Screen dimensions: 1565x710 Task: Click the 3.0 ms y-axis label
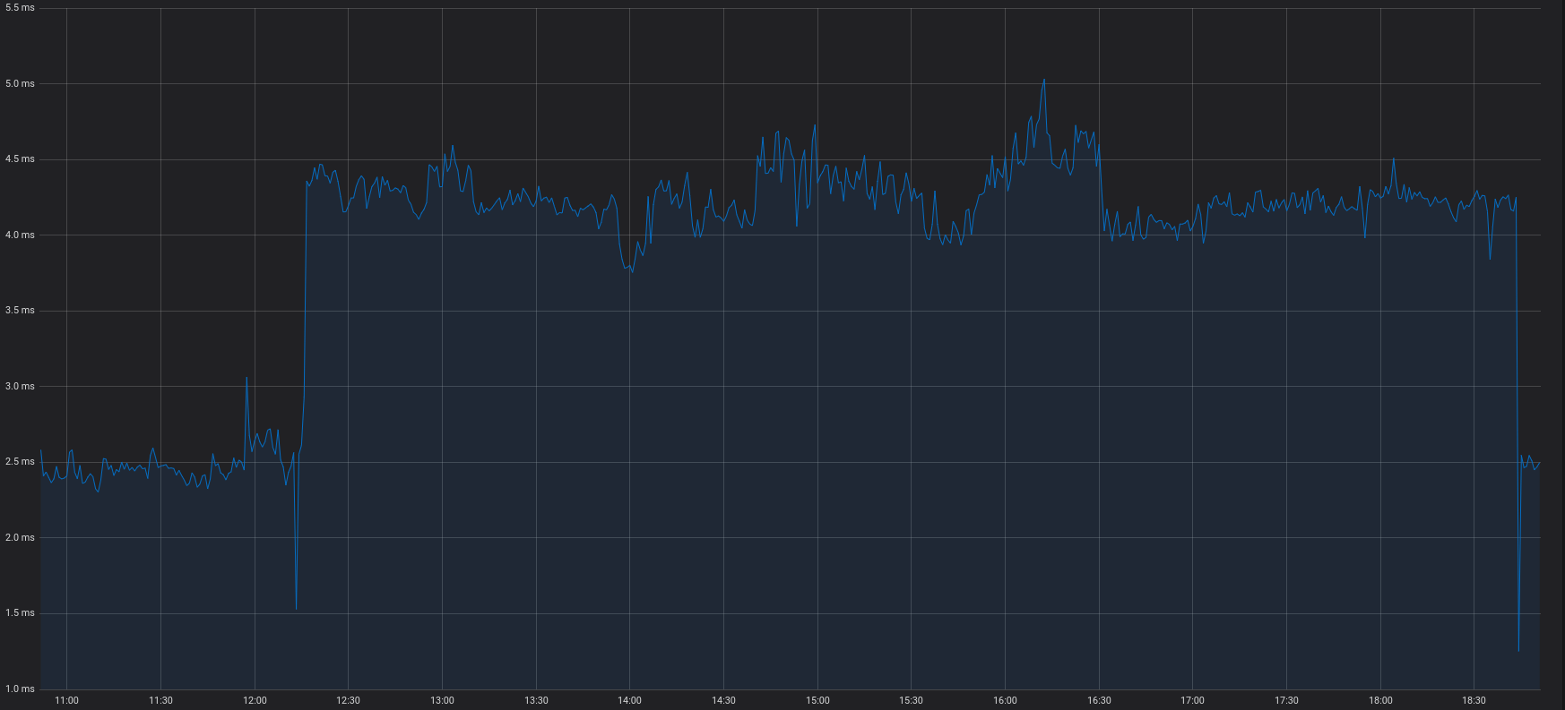pyautogui.click(x=20, y=386)
